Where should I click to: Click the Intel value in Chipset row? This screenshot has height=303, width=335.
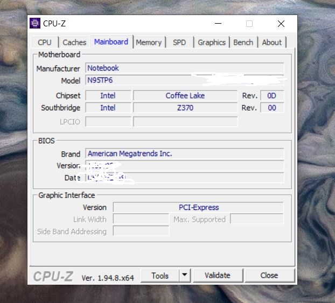pyautogui.click(x=108, y=95)
